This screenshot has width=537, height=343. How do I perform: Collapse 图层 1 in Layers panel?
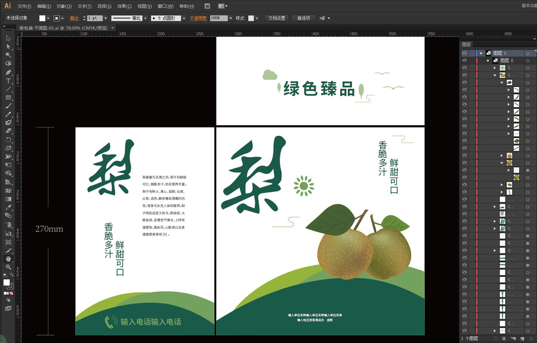481,53
